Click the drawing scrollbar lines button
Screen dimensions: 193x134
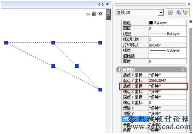pyautogui.click(x=108, y=17)
